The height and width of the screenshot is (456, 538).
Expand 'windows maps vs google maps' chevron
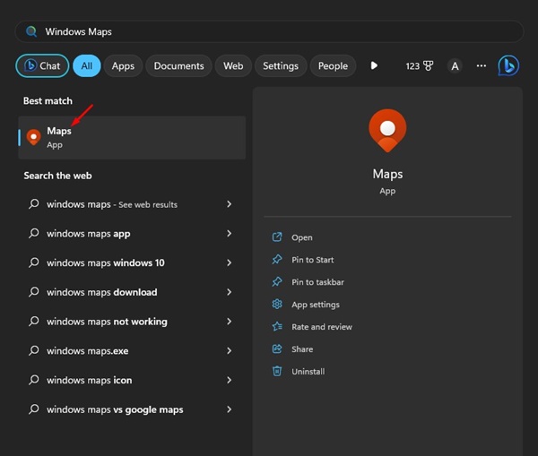(230, 409)
